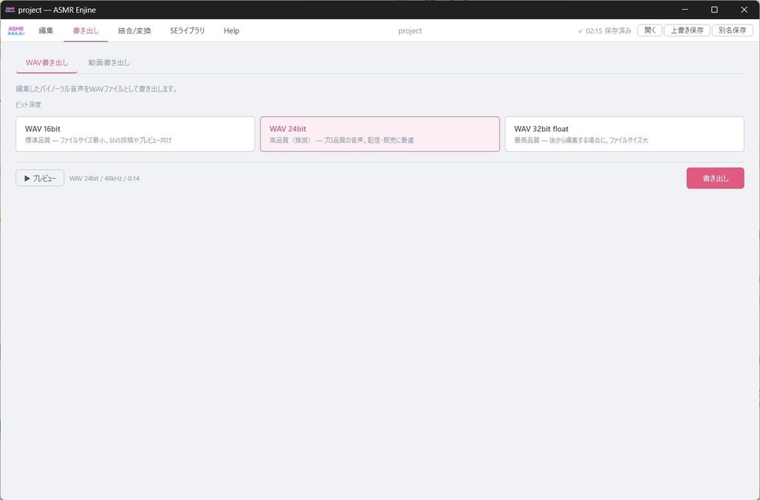
Task: Open the Help menu
Action: (232, 30)
